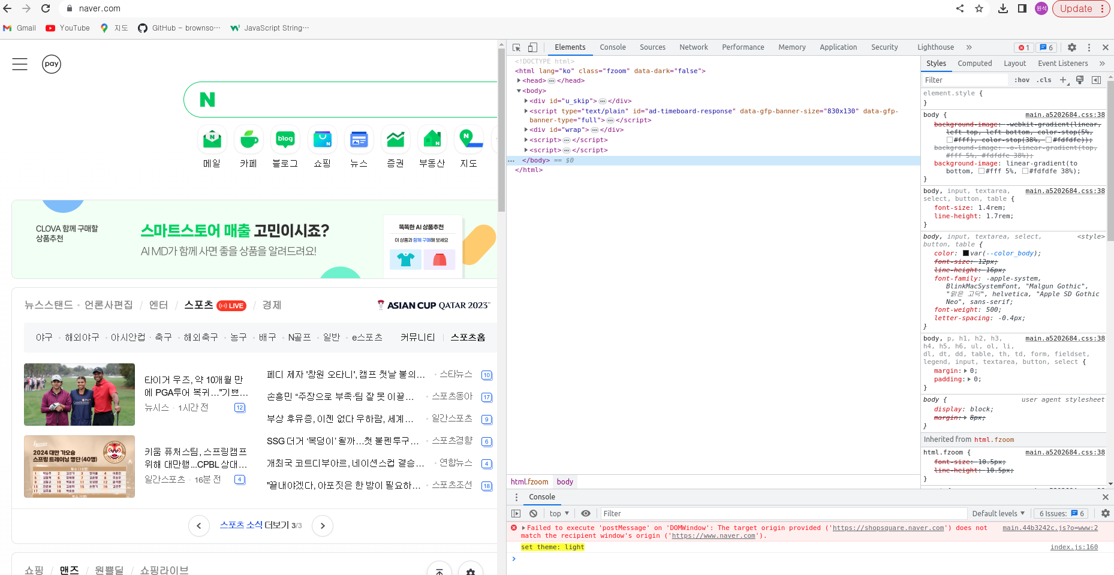Toggle computed styles sidebar icon

[x=1096, y=80]
